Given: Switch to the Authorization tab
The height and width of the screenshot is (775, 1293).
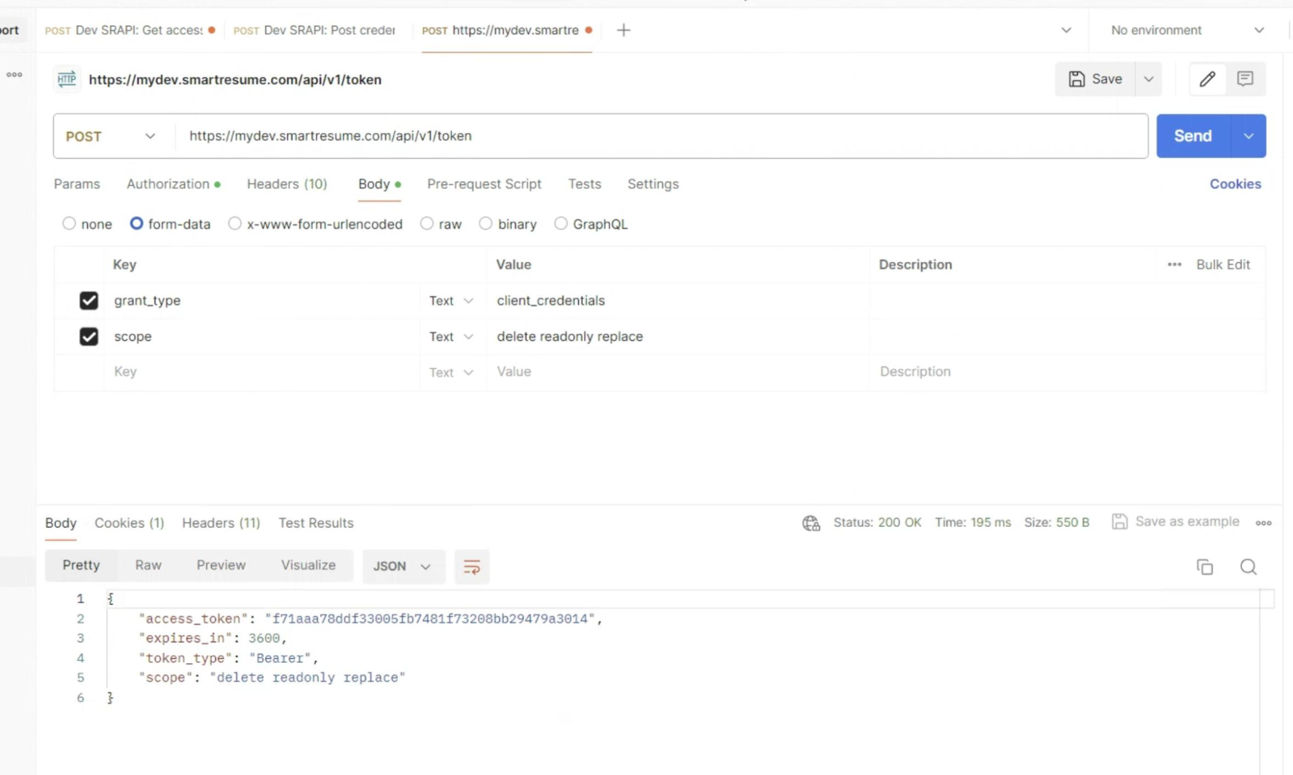Looking at the screenshot, I should 168,184.
